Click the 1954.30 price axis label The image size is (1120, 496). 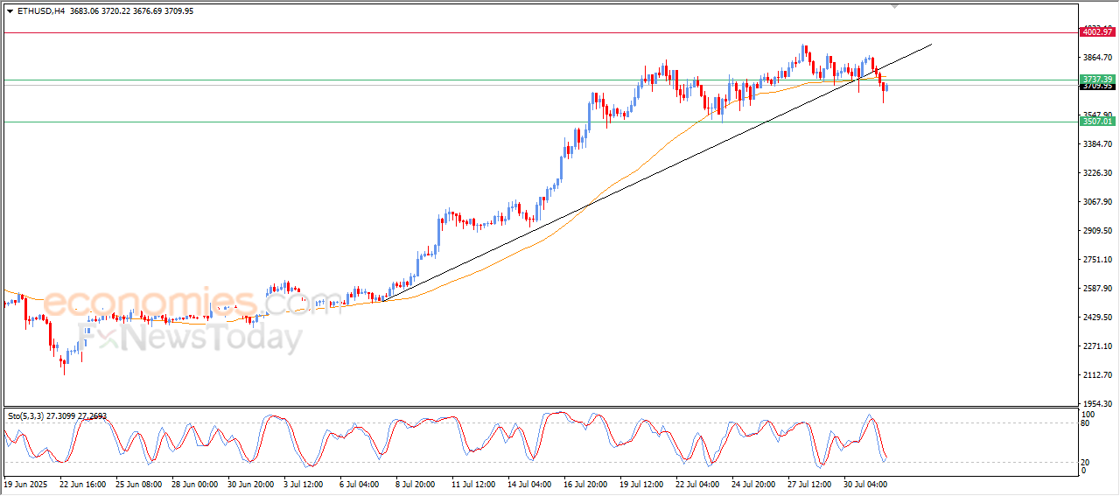tap(1097, 403)
